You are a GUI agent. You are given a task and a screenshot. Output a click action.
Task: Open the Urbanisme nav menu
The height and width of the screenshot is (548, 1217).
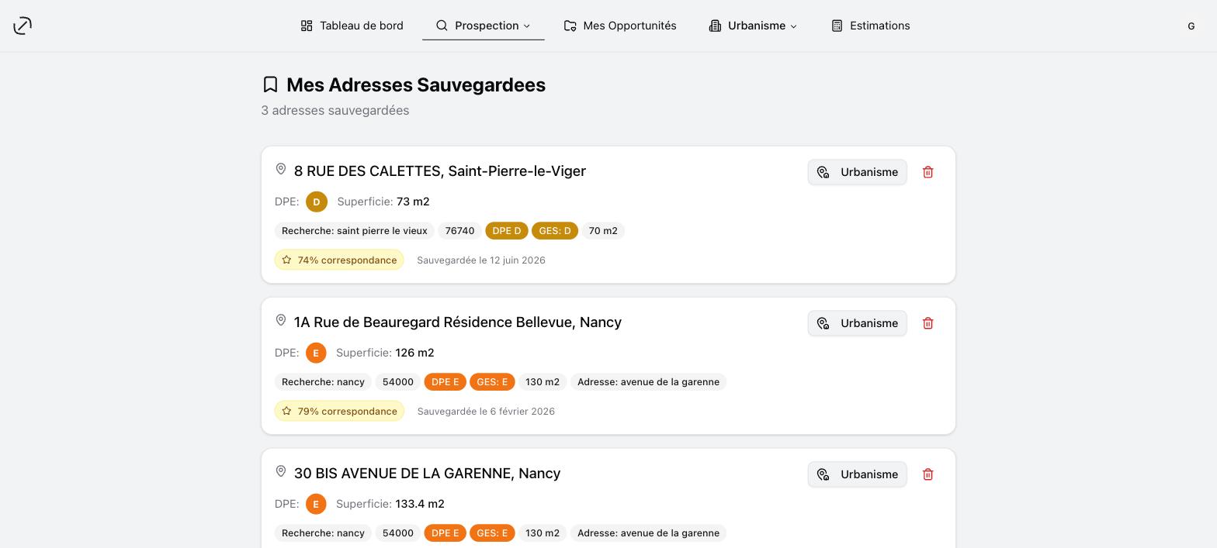(752, 26)
